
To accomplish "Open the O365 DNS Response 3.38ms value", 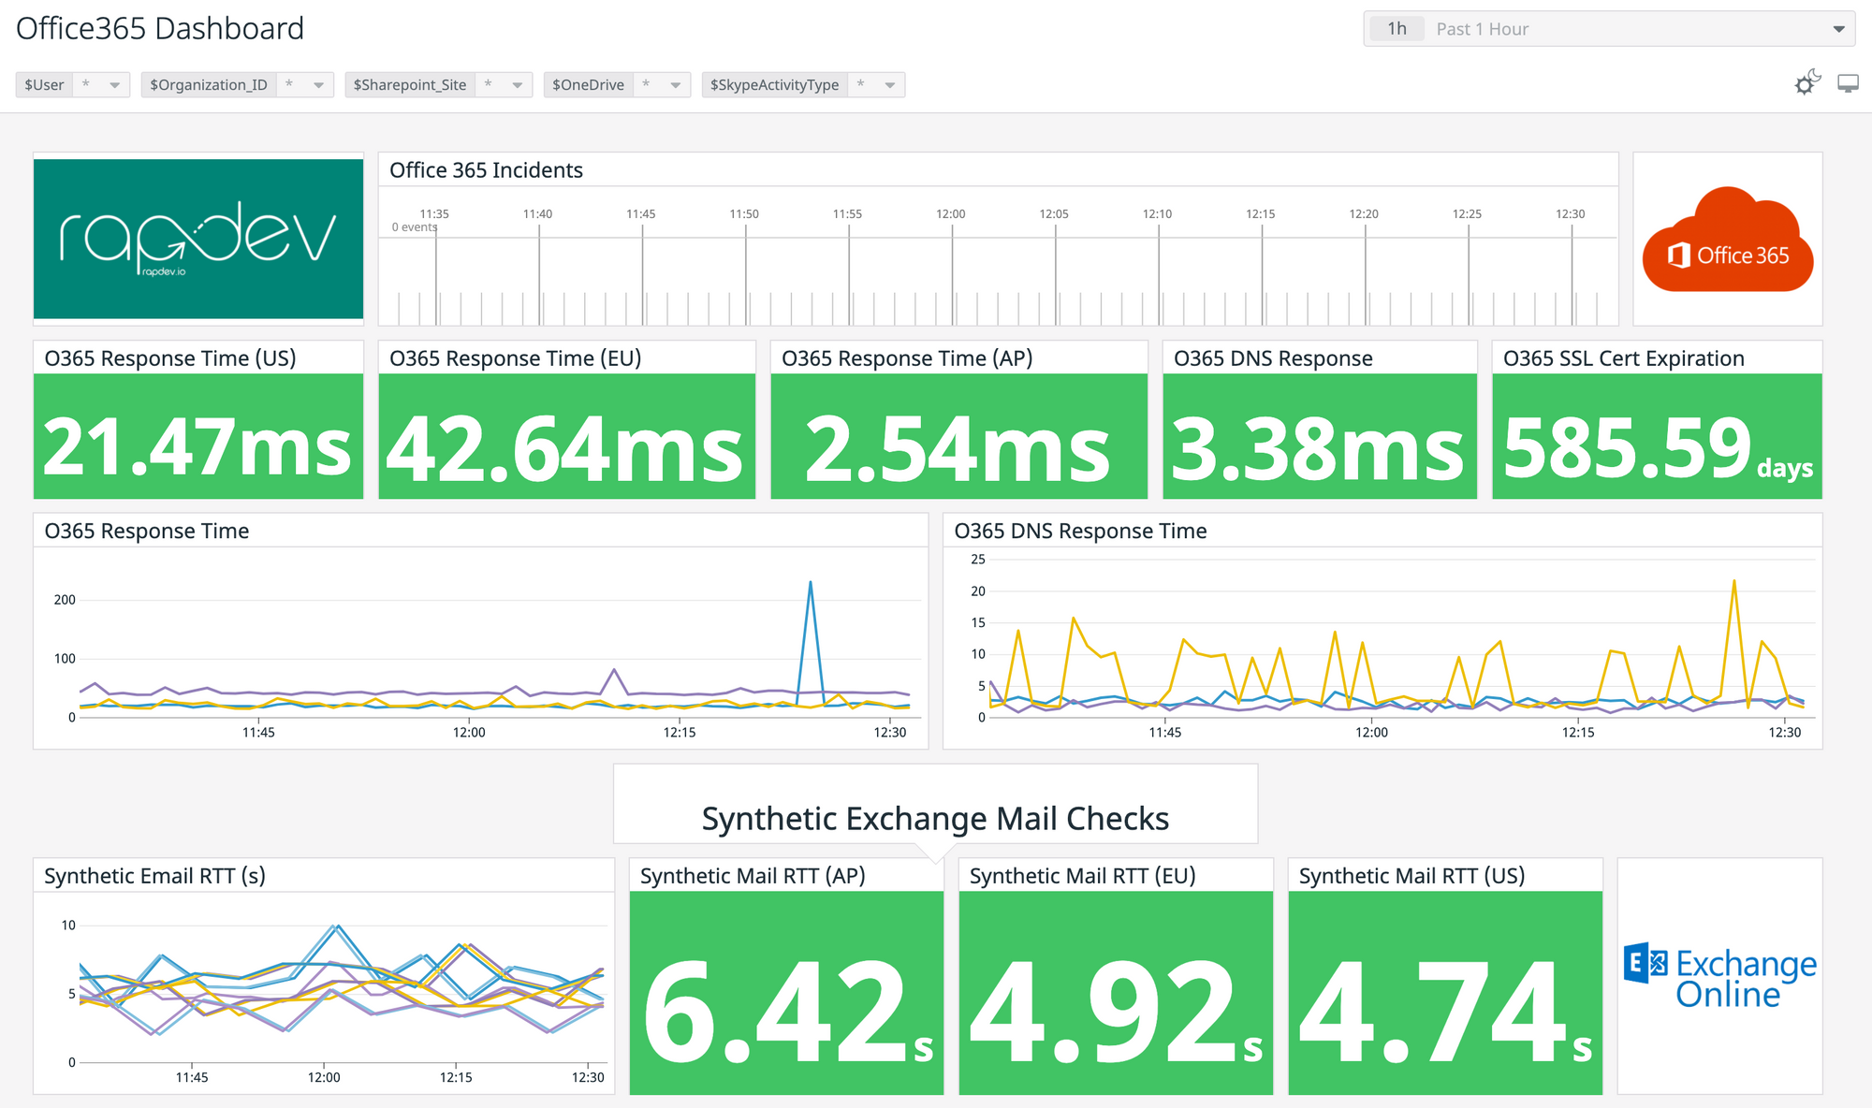I will click(x=1318, y=448).
